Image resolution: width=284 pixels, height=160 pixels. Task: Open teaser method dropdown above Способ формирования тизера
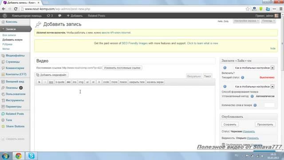[254, 87]
